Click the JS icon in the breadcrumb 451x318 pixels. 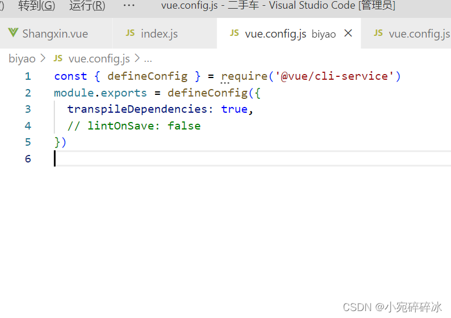pos(58,58)
